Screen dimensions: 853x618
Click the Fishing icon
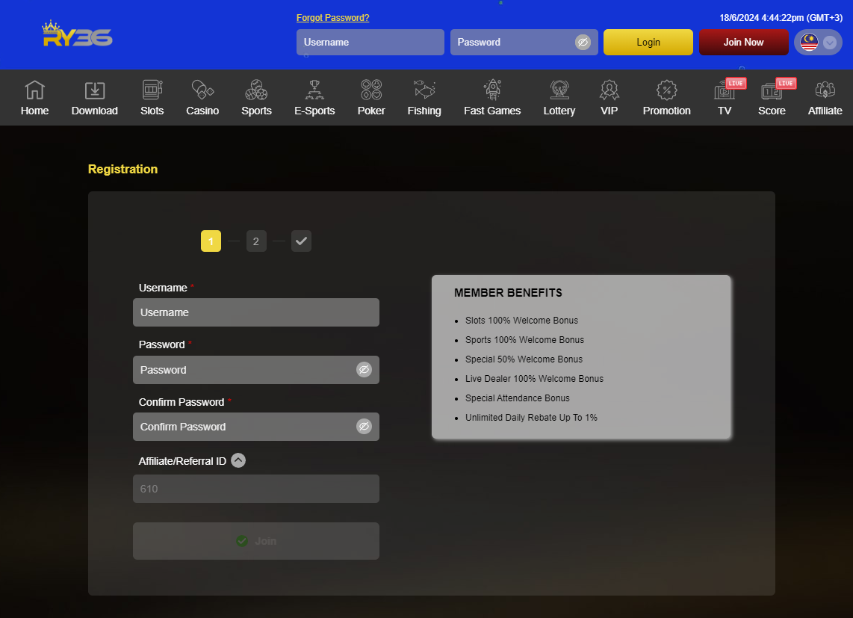(424, 90)
